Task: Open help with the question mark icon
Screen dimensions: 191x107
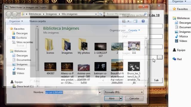Action: [x=143, y=21]
